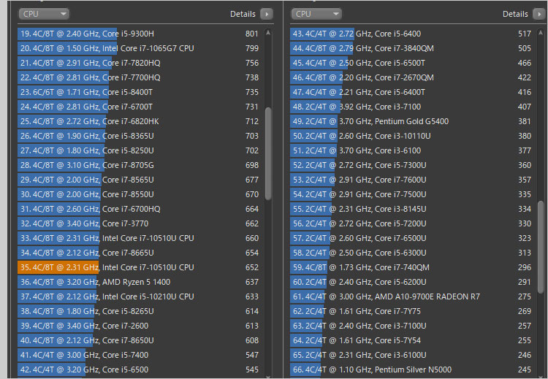The height and width of the screenshot is (379, 548).
Task: Click the Core i5-6500 row scoring 545
Action: [x=139, y=370]
